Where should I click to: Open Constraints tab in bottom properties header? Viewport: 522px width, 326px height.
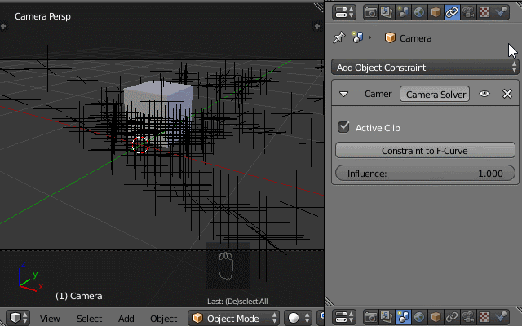452,317
